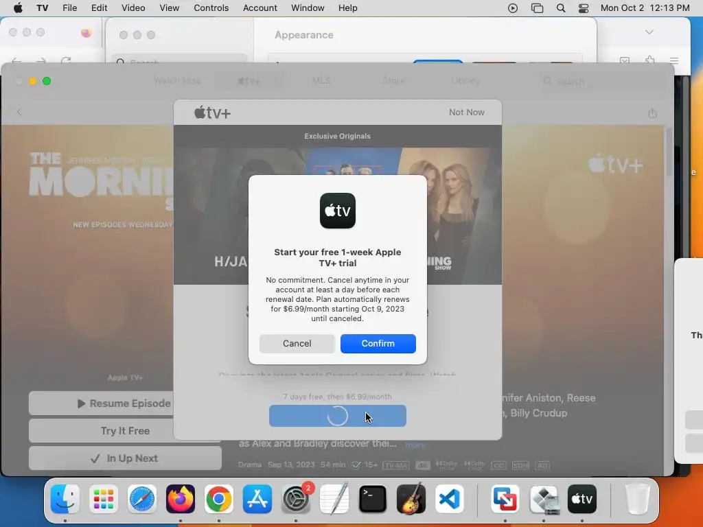This screenshot has width=703, height=527.
Task: Click reload icon in Firefox window
Action: (x=66, y=60)
